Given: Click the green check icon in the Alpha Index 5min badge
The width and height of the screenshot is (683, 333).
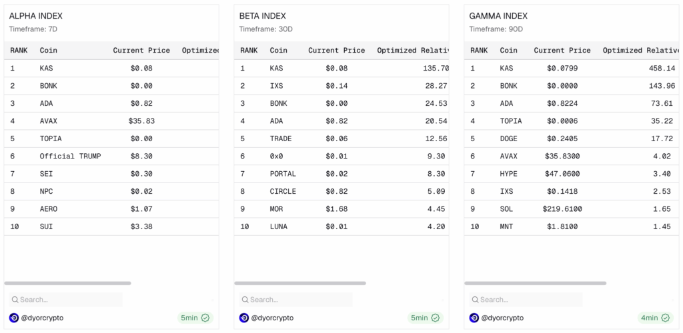Looking at the screenshot, I should coord(205,318).
